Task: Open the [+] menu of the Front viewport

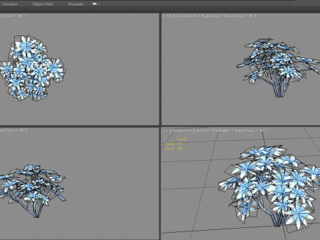Action: 167,16
